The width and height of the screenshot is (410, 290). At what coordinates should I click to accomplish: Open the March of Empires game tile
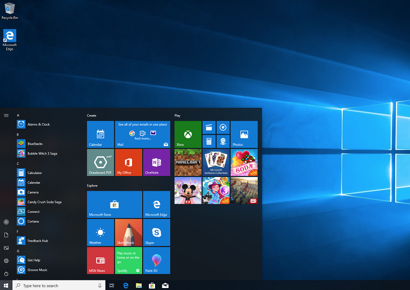click(244, 191)
